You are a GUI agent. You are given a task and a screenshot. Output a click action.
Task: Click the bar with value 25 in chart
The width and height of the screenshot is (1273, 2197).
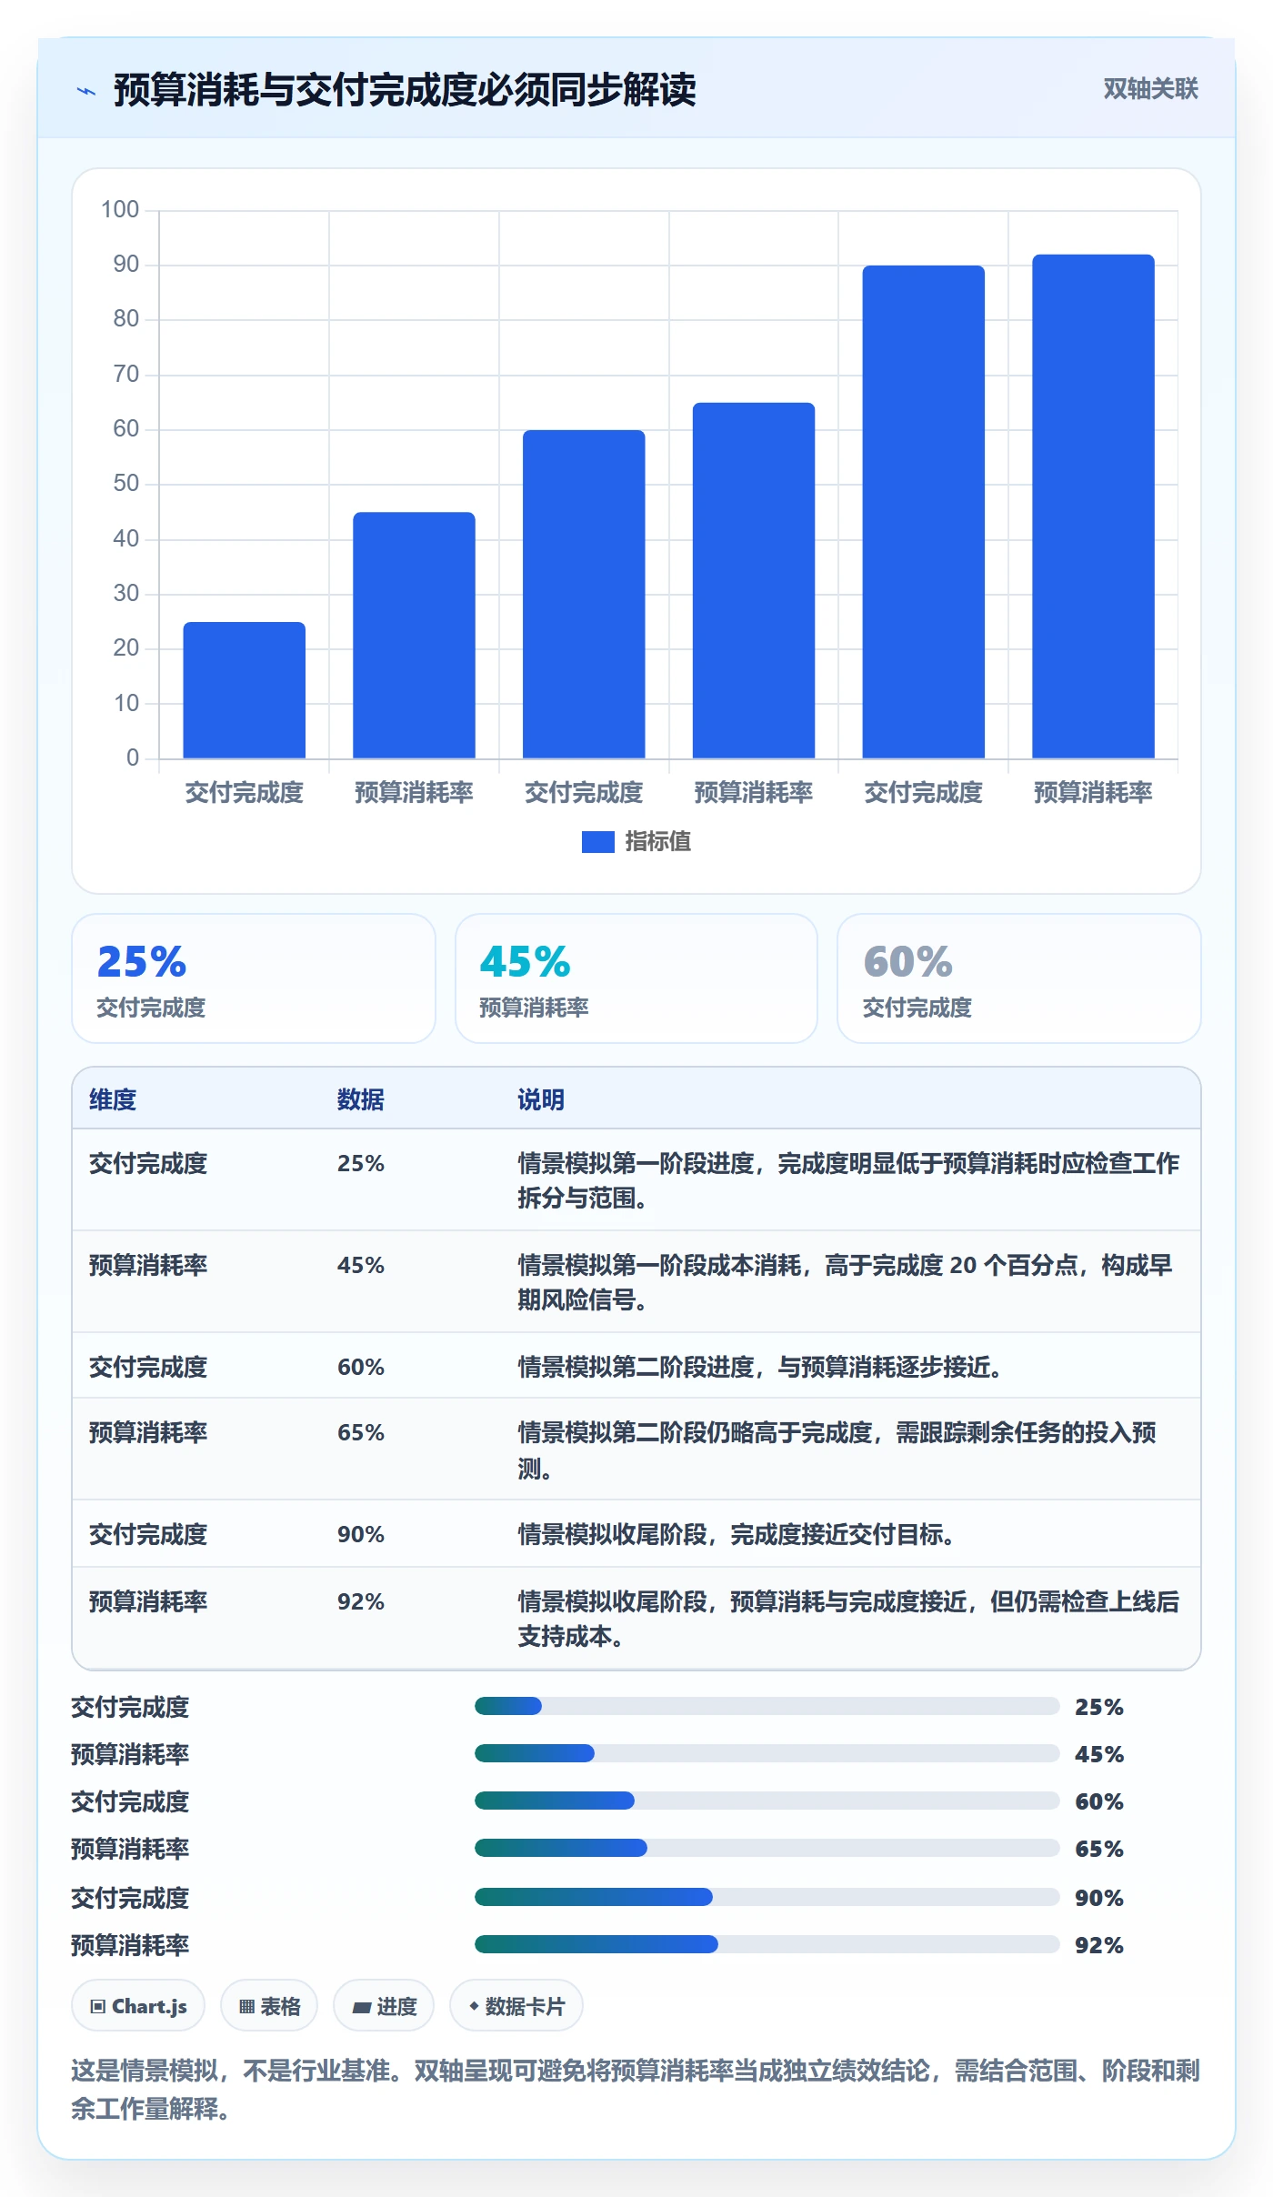click(244, 690)
